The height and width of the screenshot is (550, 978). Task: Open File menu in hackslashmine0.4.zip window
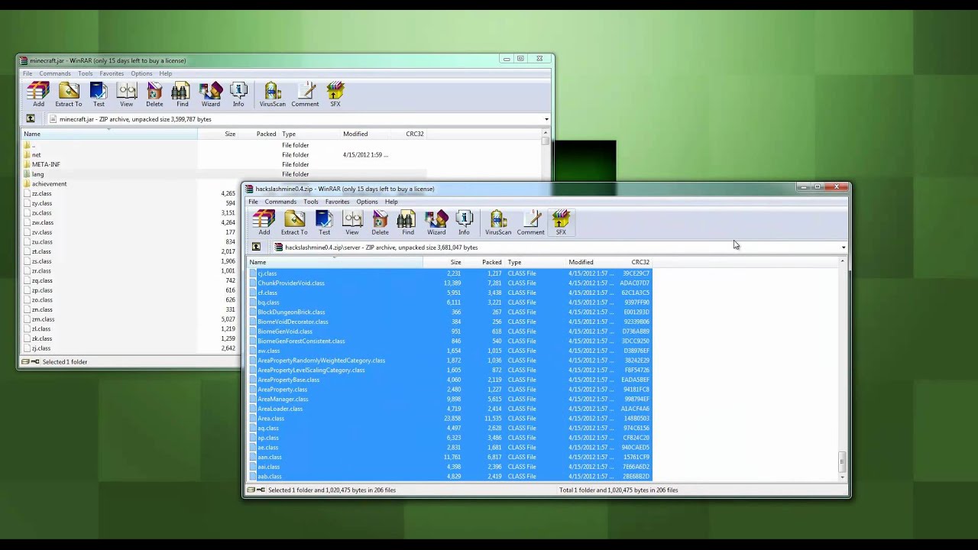(253, 202)
